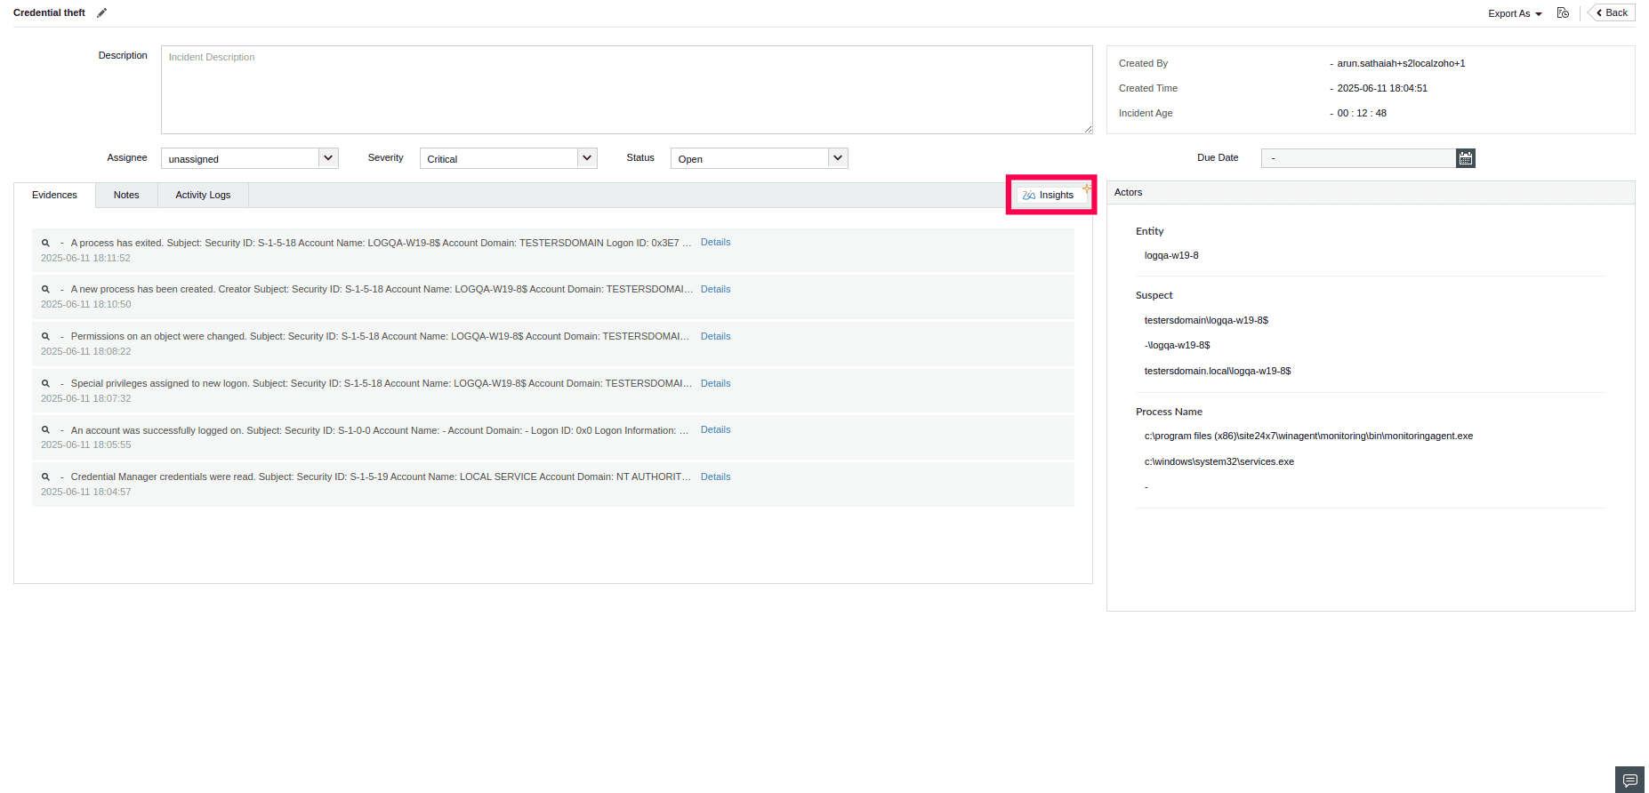The image size is (1649, 793).
Task: Open the Assignee dropdown showing unassigned
Action: click(x=249, y=158)
